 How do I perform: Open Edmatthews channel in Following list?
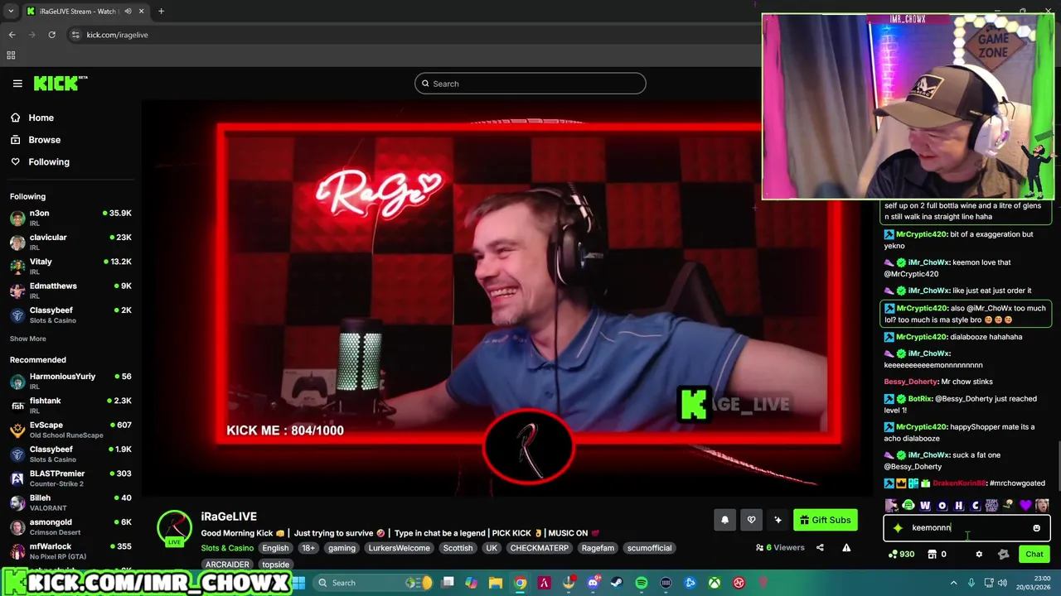coord(70,291)
